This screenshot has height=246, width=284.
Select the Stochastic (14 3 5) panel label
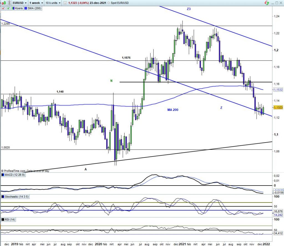point(16,197)
